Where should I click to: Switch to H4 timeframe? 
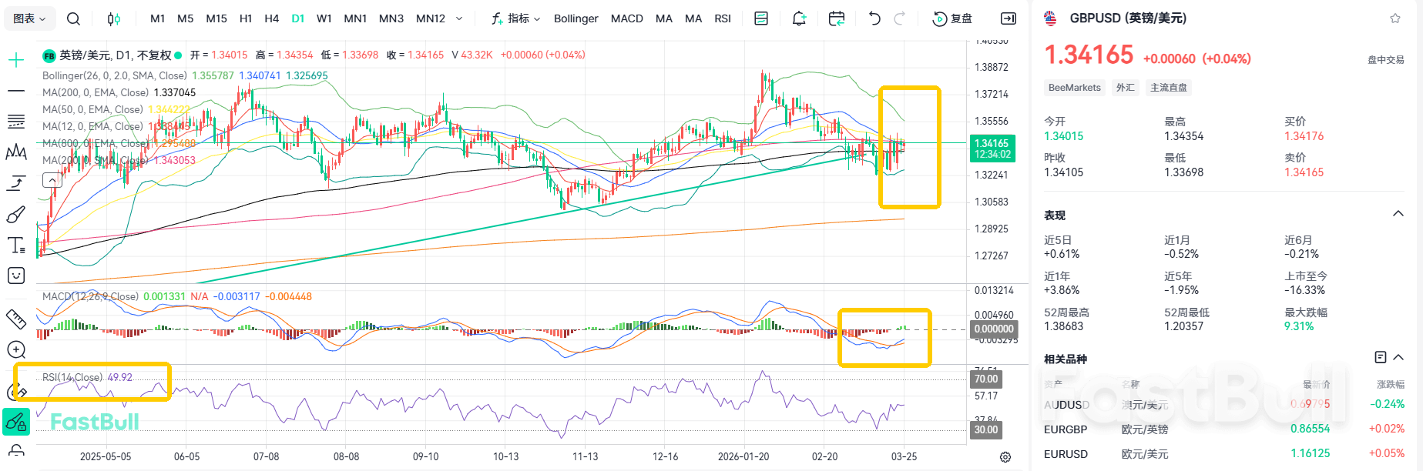pos(271,18)
